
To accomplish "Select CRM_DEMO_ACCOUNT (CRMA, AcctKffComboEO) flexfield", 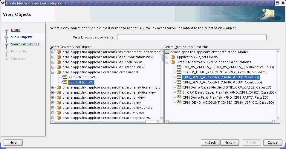I will [x=222, y=83].
